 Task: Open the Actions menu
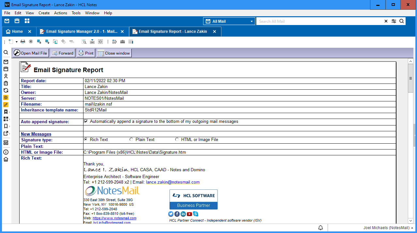[x=60, y=13]
